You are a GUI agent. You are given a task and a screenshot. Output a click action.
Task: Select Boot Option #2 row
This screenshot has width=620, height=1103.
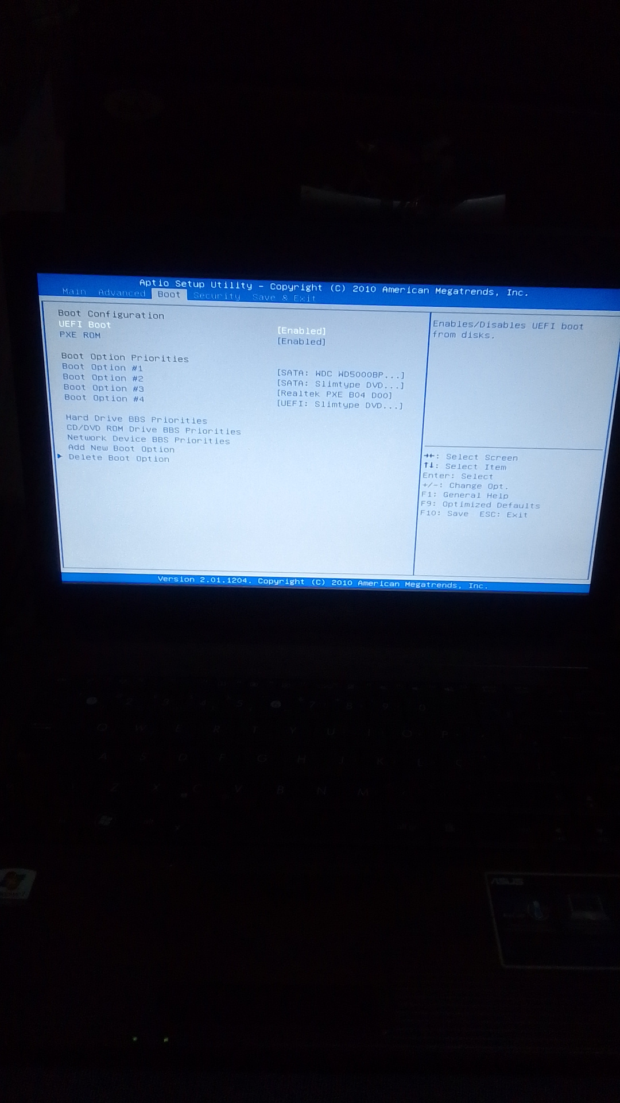point(103,378)
